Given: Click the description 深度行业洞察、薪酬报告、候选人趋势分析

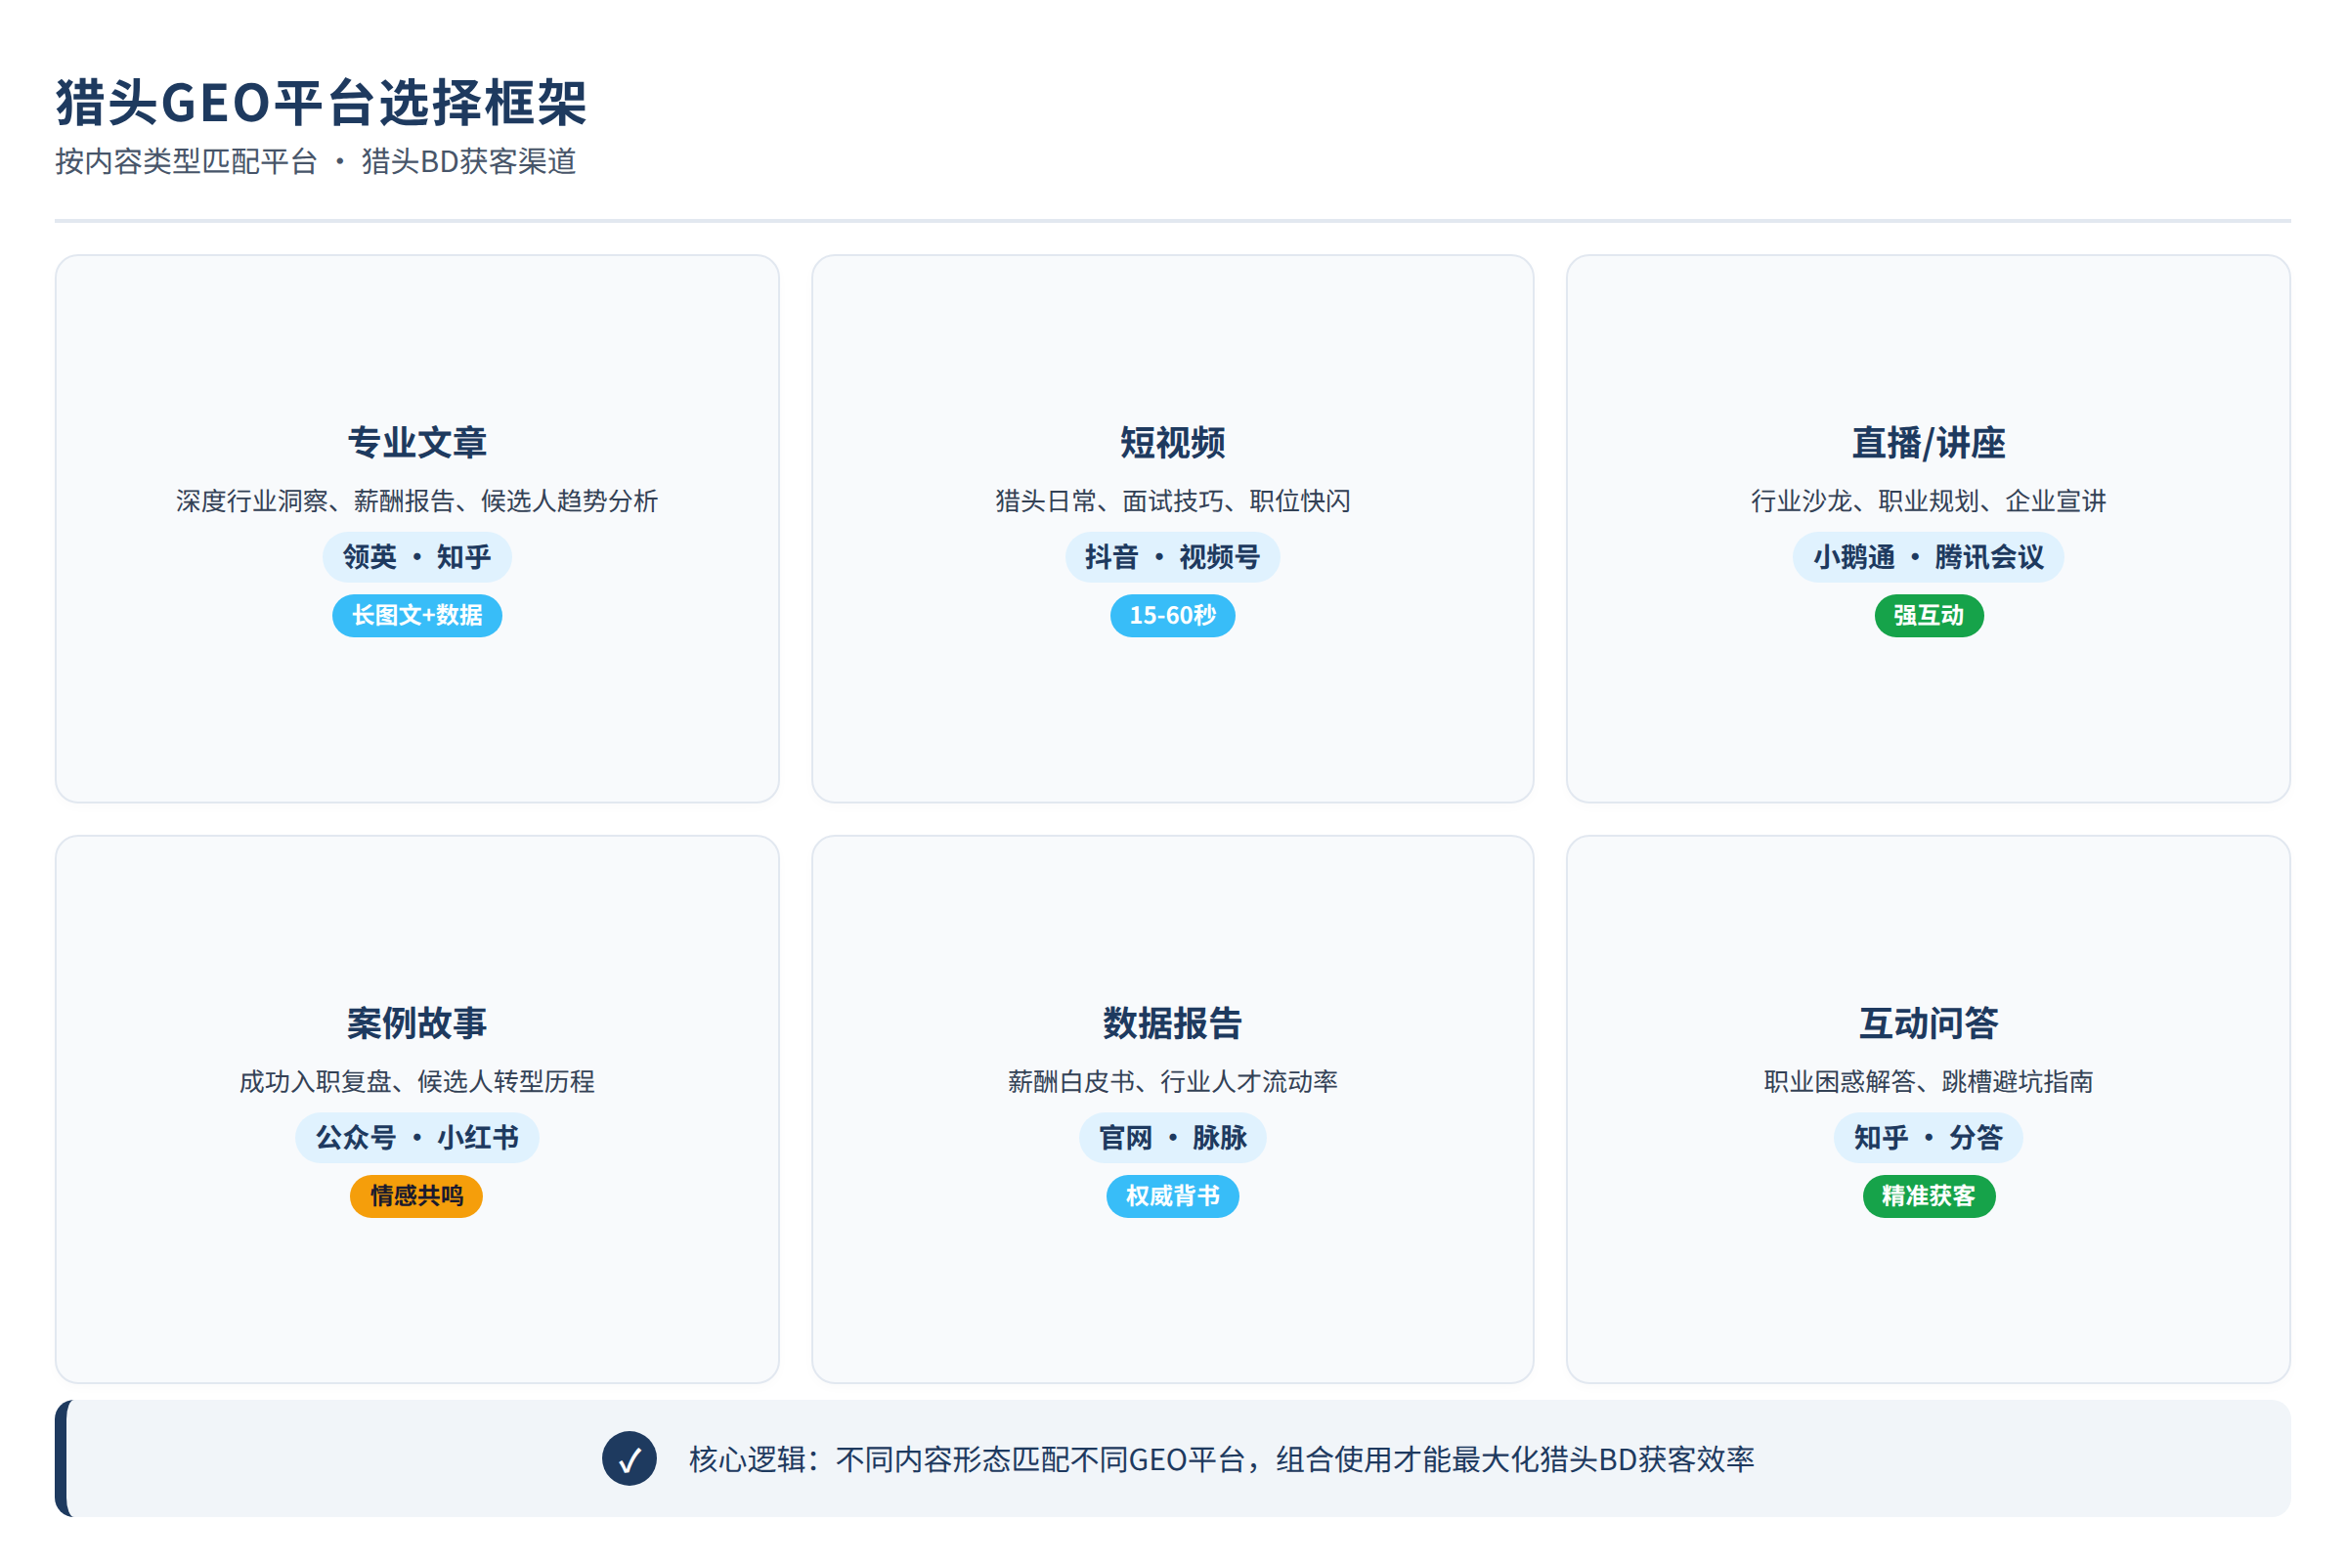Looking at the screenshot, I should [x=417, y=500].
